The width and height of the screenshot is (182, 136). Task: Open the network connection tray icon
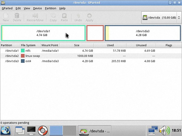[x=153, y=131]
